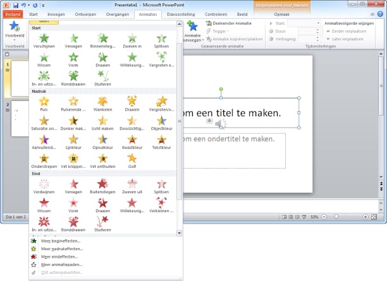
Task: Select the Ronddraaien exit effect under Eind
Action: (73, 225)
